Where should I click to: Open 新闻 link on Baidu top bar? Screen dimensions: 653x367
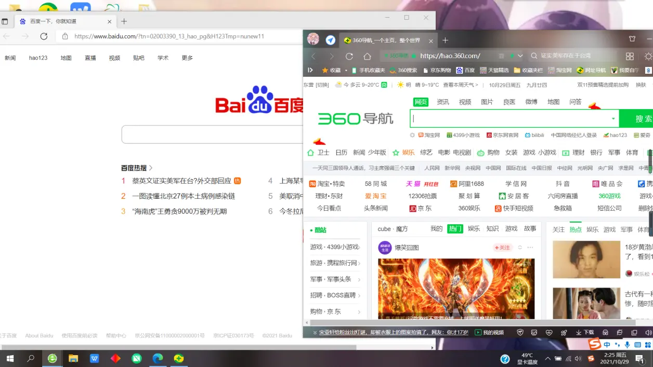(10, 58)
